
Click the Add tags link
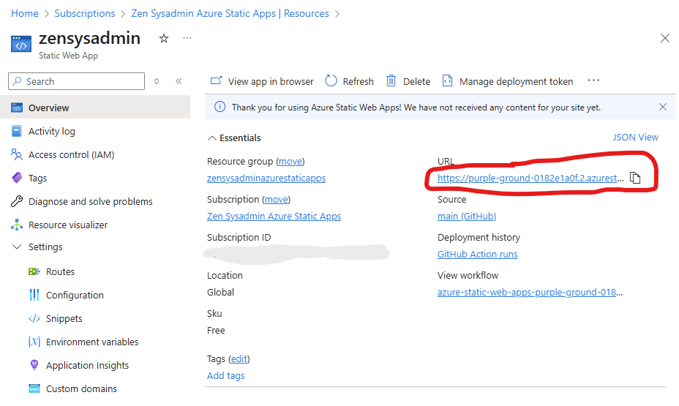(225, 376)
